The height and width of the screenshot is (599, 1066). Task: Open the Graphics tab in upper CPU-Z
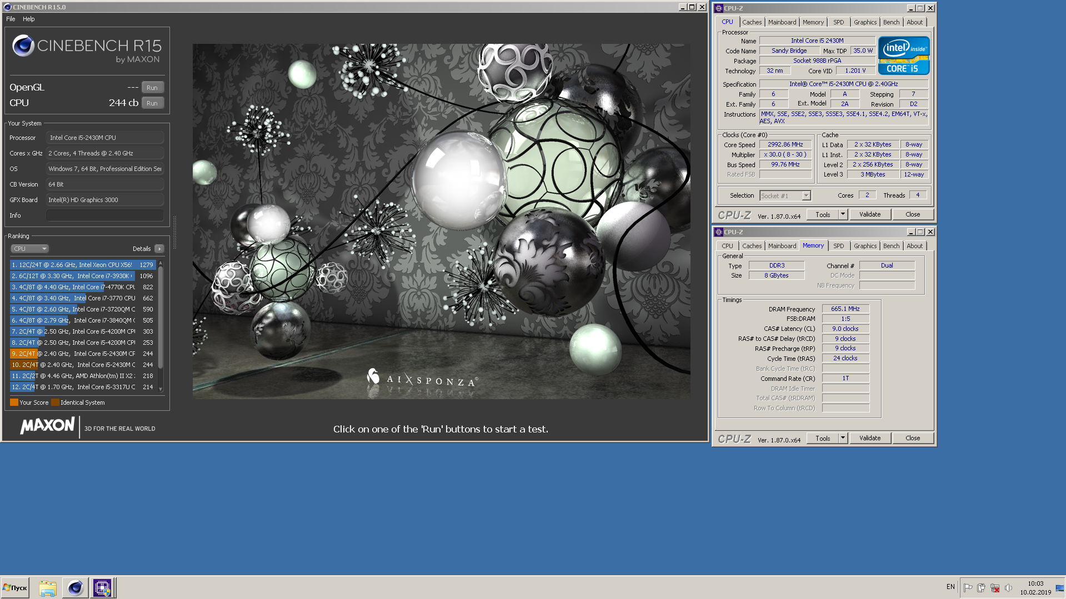(x=865, y=22)
